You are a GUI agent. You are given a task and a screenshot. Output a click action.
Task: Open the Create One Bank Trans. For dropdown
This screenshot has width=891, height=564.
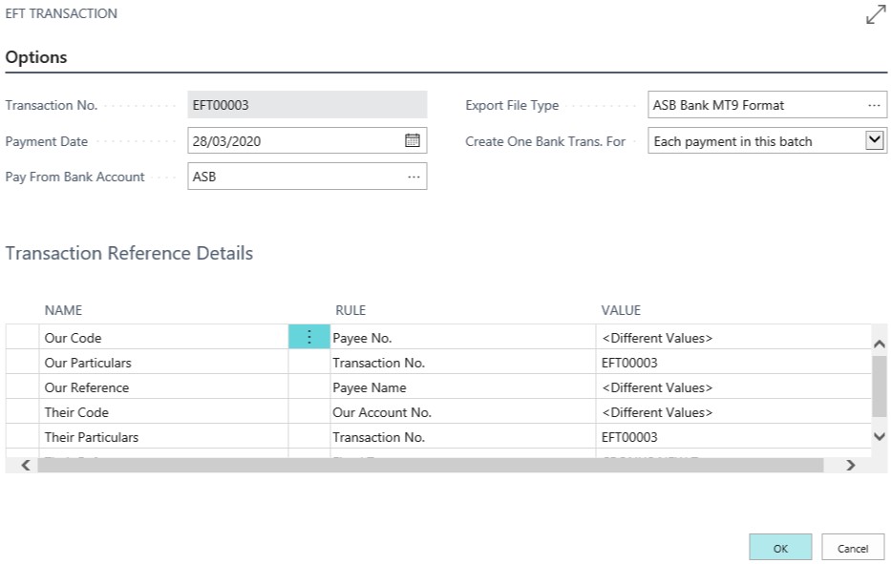pyautogui.click(x=875, y=140)
